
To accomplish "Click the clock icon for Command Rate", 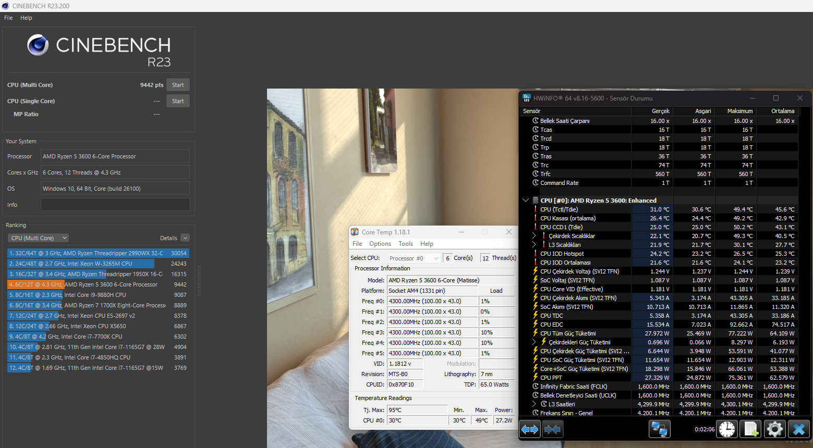I will click(x=535, y=183).
